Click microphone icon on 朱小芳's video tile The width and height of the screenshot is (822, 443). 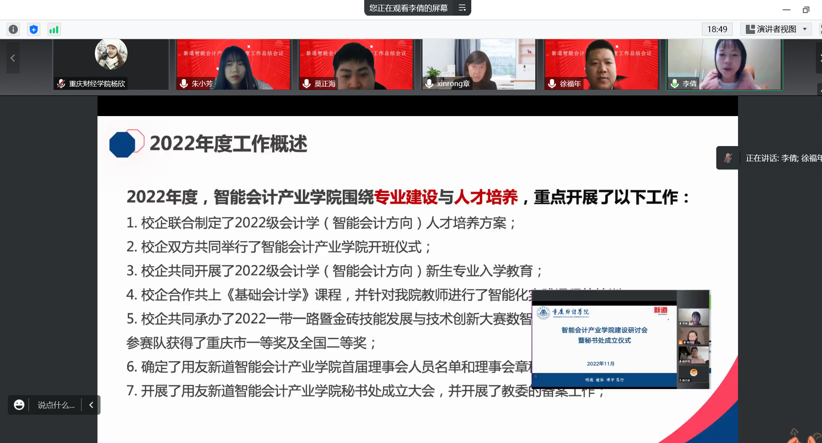point(184,83)
